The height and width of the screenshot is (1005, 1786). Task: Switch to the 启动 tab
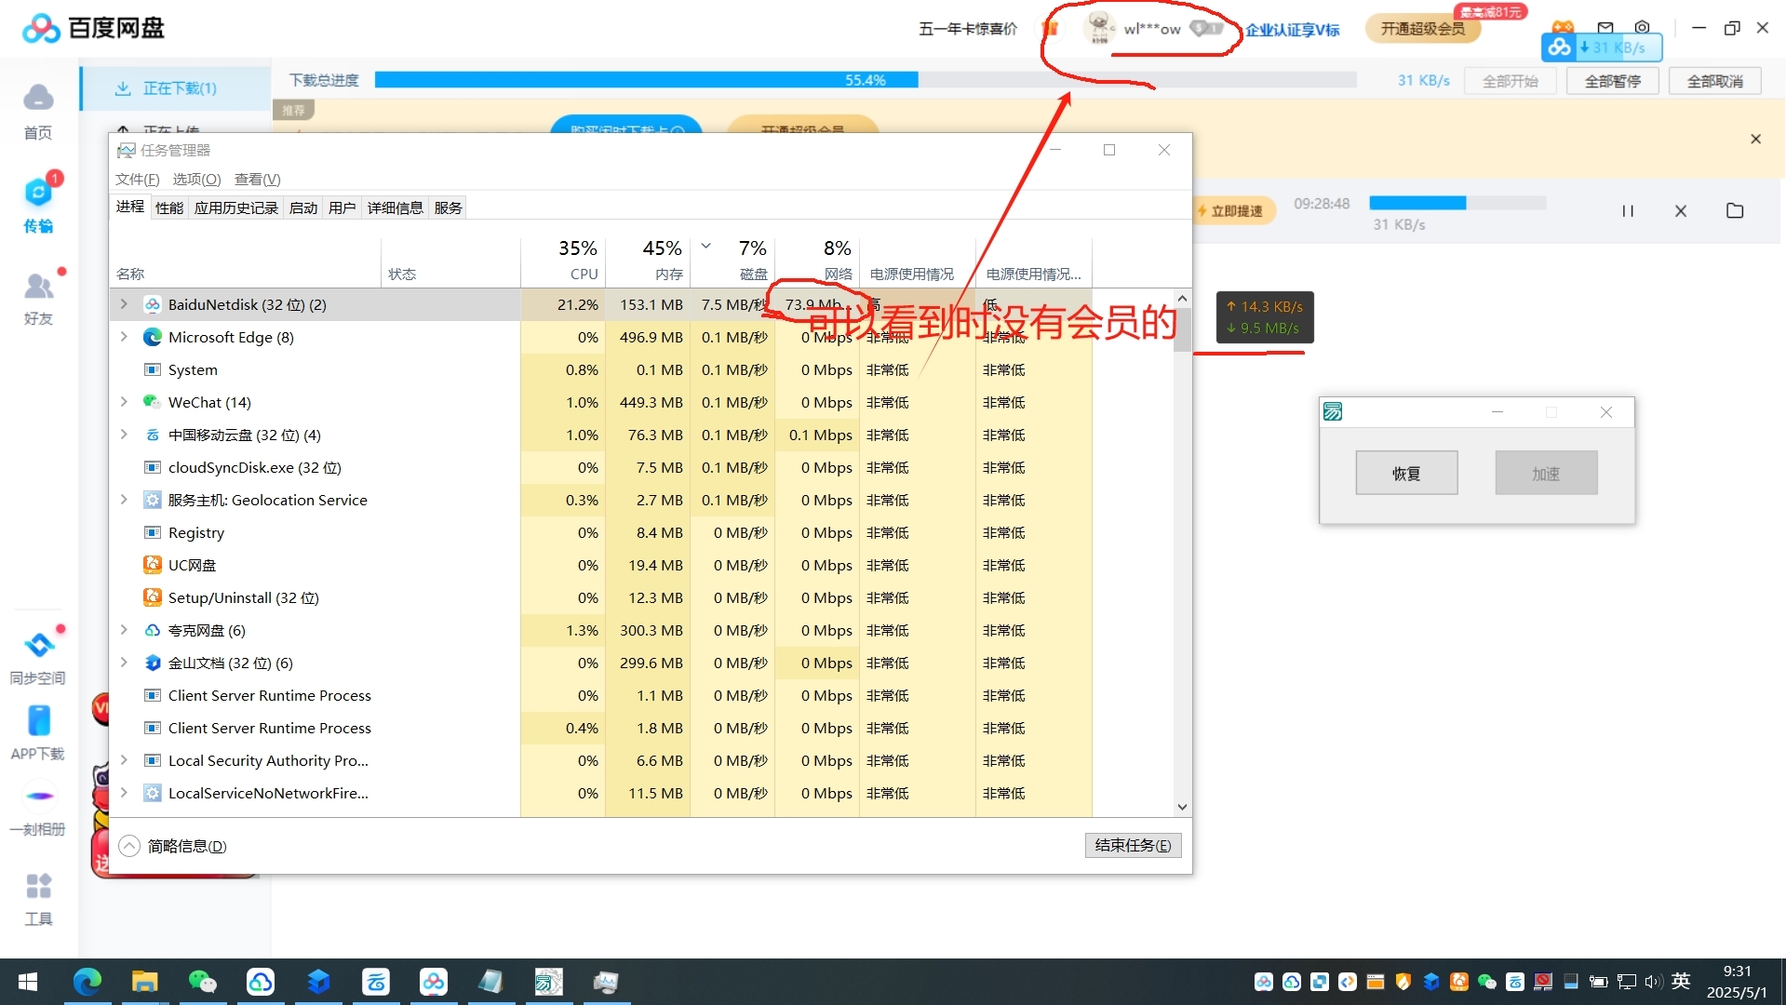pos(303,208)
